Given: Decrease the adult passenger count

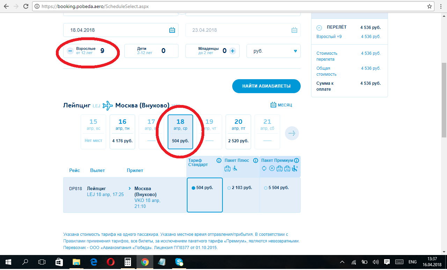Looking at the screenshot, I should tap(70, 51).
